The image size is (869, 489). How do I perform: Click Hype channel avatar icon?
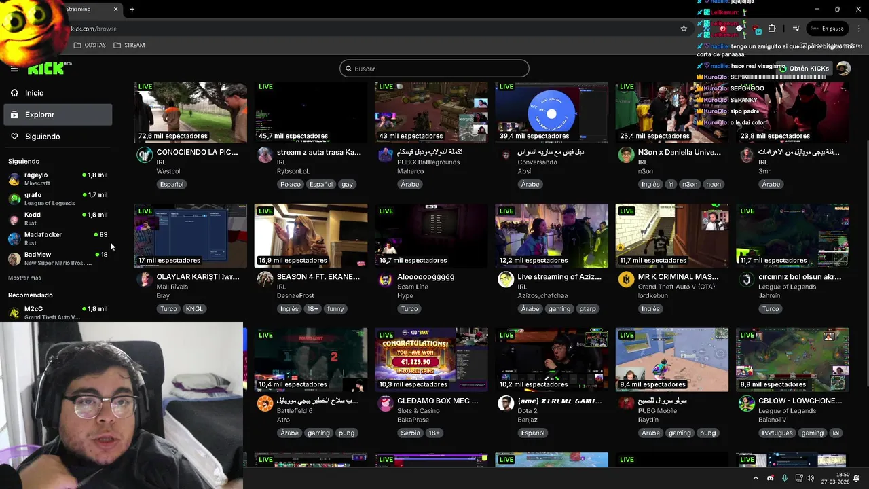[386, 280]
